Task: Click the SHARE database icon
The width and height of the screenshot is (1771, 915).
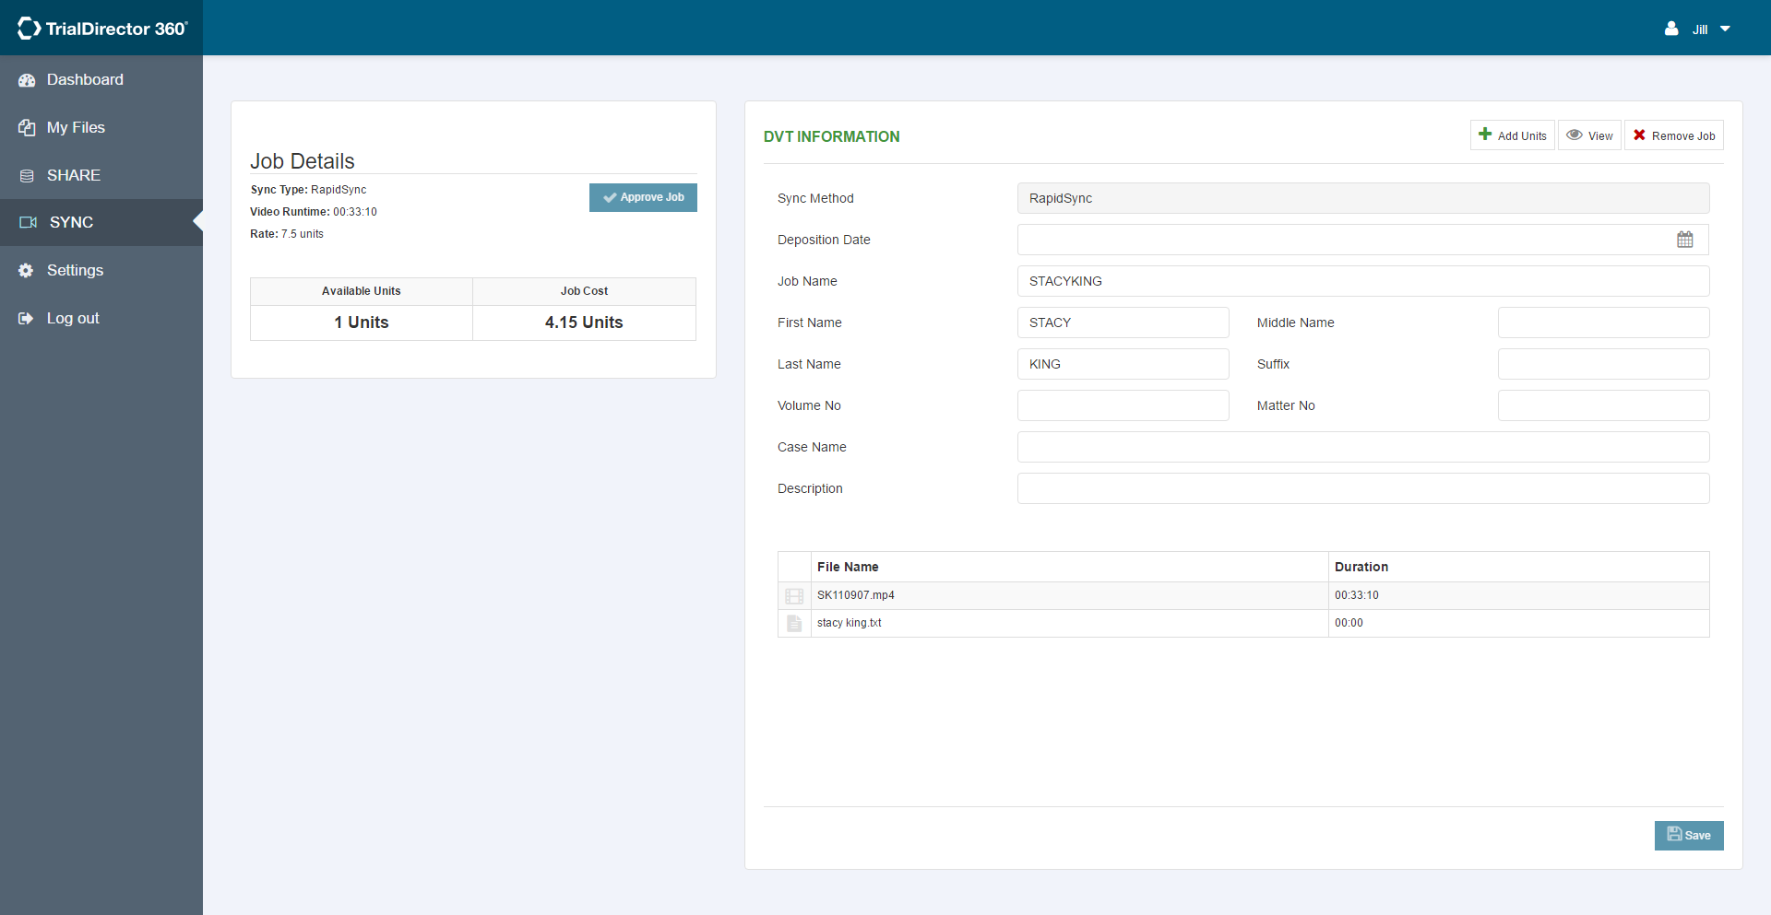Action: [x=27, y=175]
